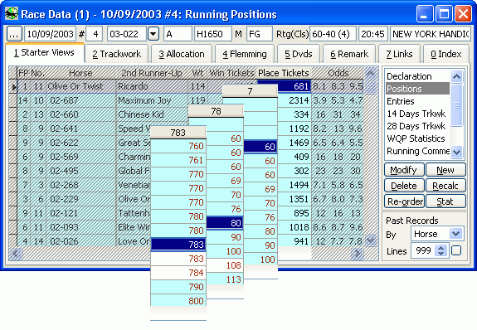Screen dimensions: 477x330
Task: Click the Olive Or Twist horse cell
Action: click(80, 86)
